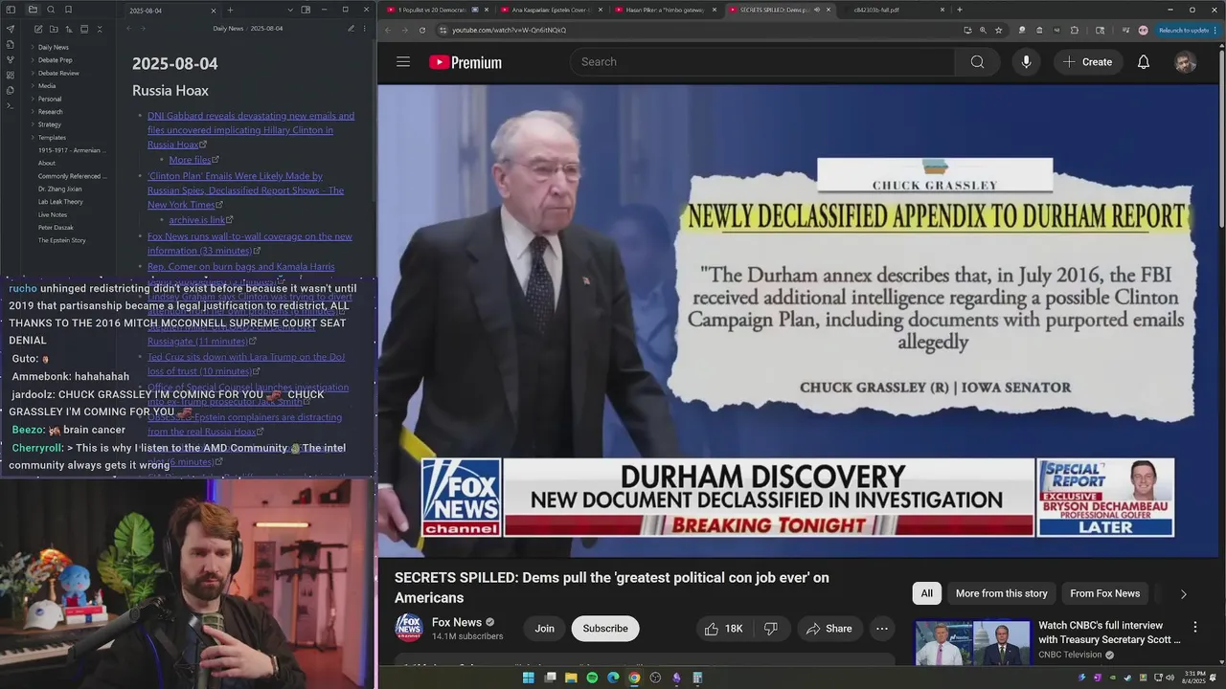Reload the YouTube page
The height and width of the screenshot is (689, 1226).
[x=422, y=30]
